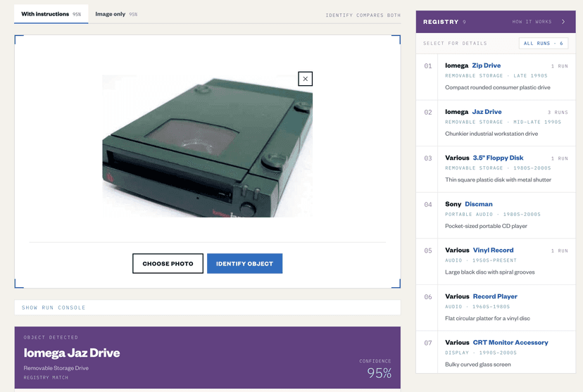Click the Registry panel header title
The height and width of the screenshot is (392, 583).
[x=441, y=22]
